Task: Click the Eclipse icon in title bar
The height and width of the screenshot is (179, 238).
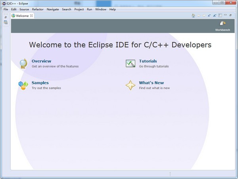Action: (4, 4)
